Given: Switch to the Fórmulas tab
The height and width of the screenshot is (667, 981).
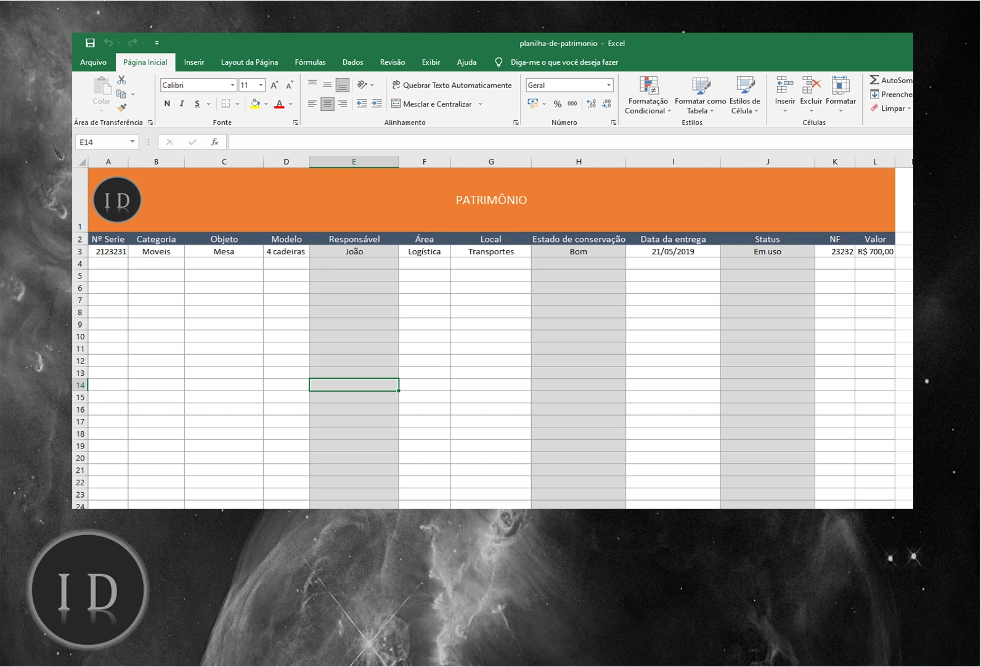Looking at the screenshot, I should point(310,62).
